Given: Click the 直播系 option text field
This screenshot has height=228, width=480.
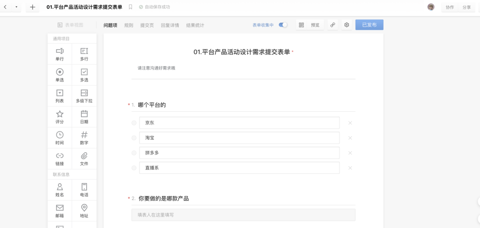Looking at the screenshot, I should pos(239,168).
